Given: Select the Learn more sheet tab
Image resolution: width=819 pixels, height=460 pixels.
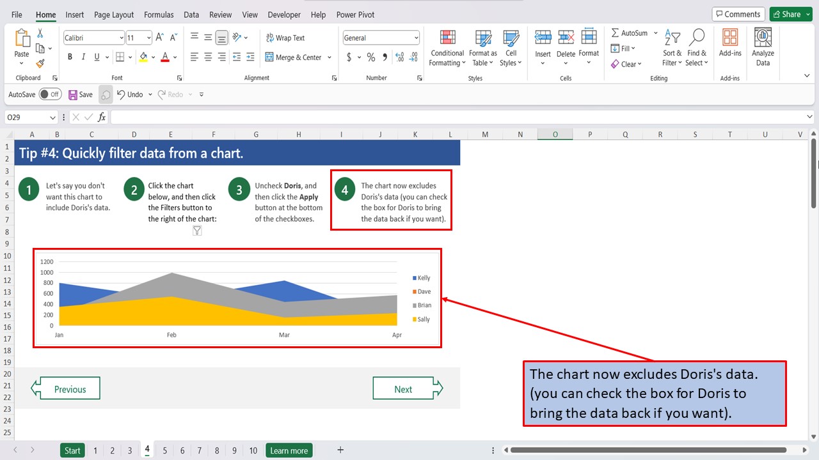Looking at the screenshot, I should pyautogui.click(x=289, y=450).
